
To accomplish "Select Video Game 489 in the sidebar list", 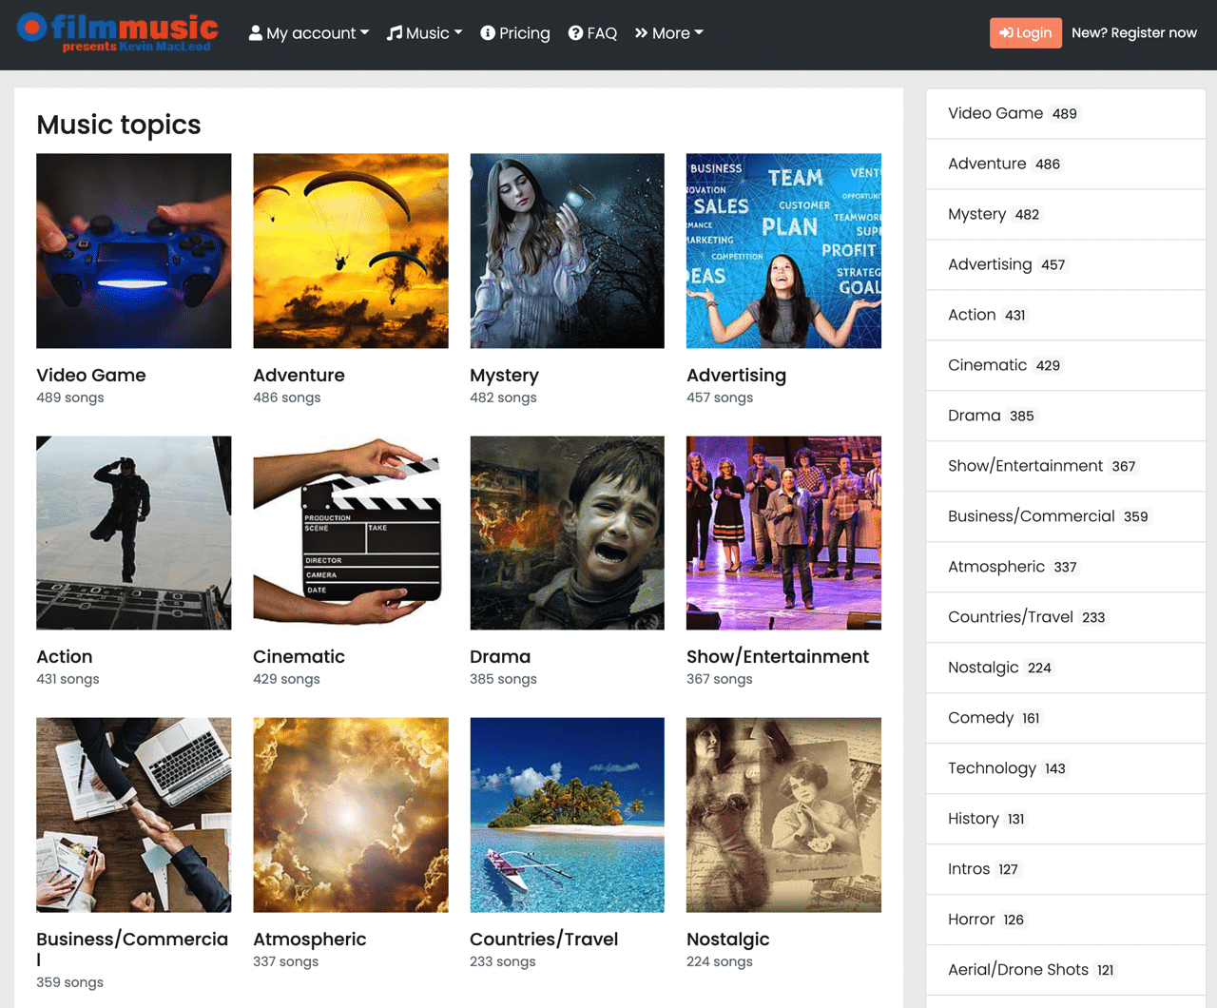I will (x=1066, y=113).
